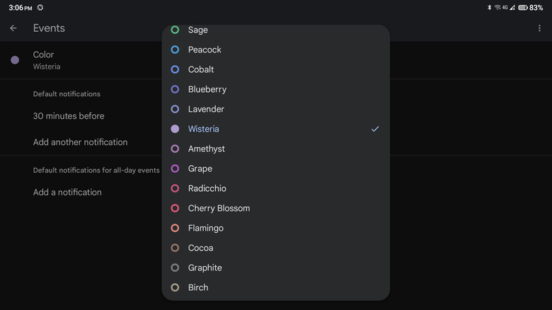Open the 30 minutes before notification
The image size is (552, 310).
pyautogui.click(x=69, y=116)
